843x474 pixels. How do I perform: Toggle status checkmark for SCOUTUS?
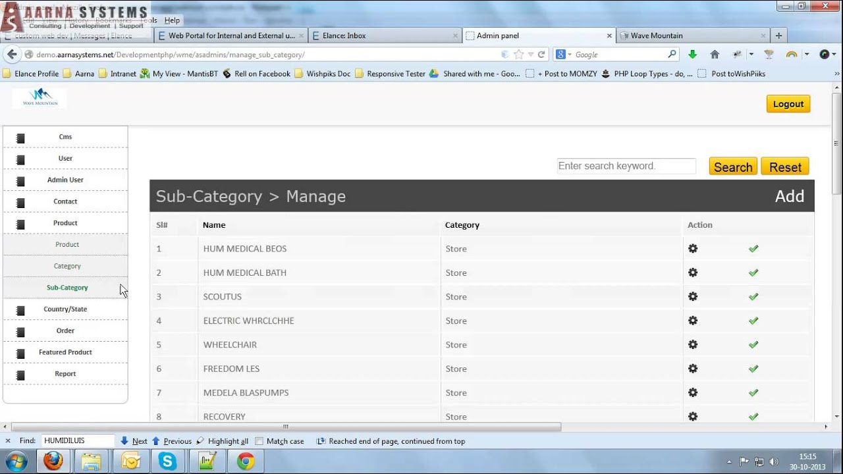(x=753, y=297)
